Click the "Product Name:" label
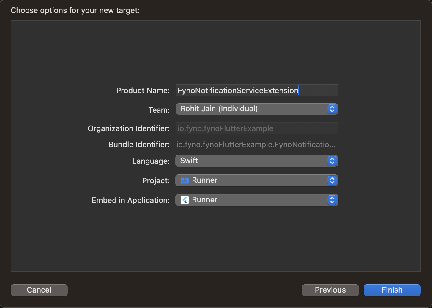The image size is (432, 308). (143, 91)
